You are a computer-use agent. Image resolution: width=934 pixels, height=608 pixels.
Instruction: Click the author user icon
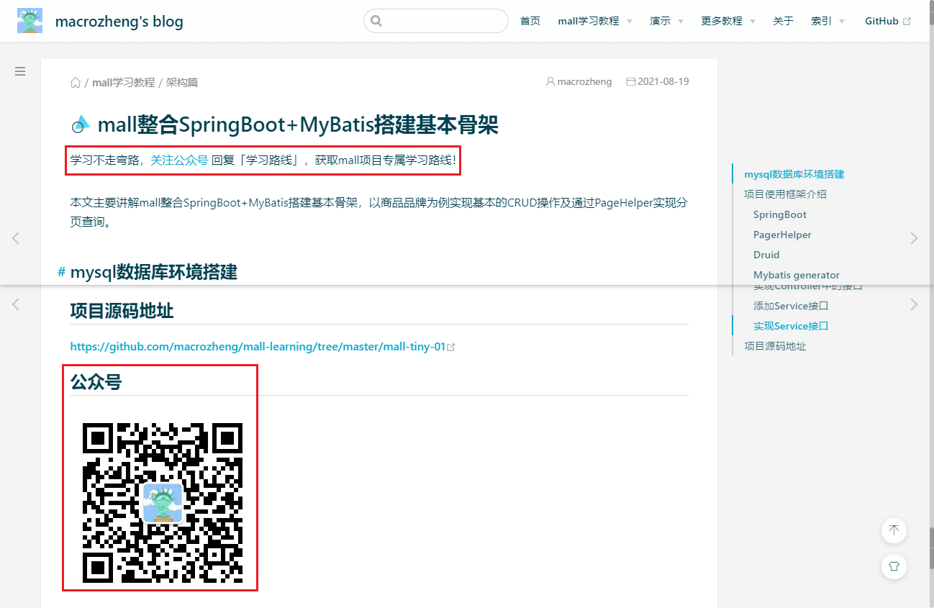click(550, 81)
